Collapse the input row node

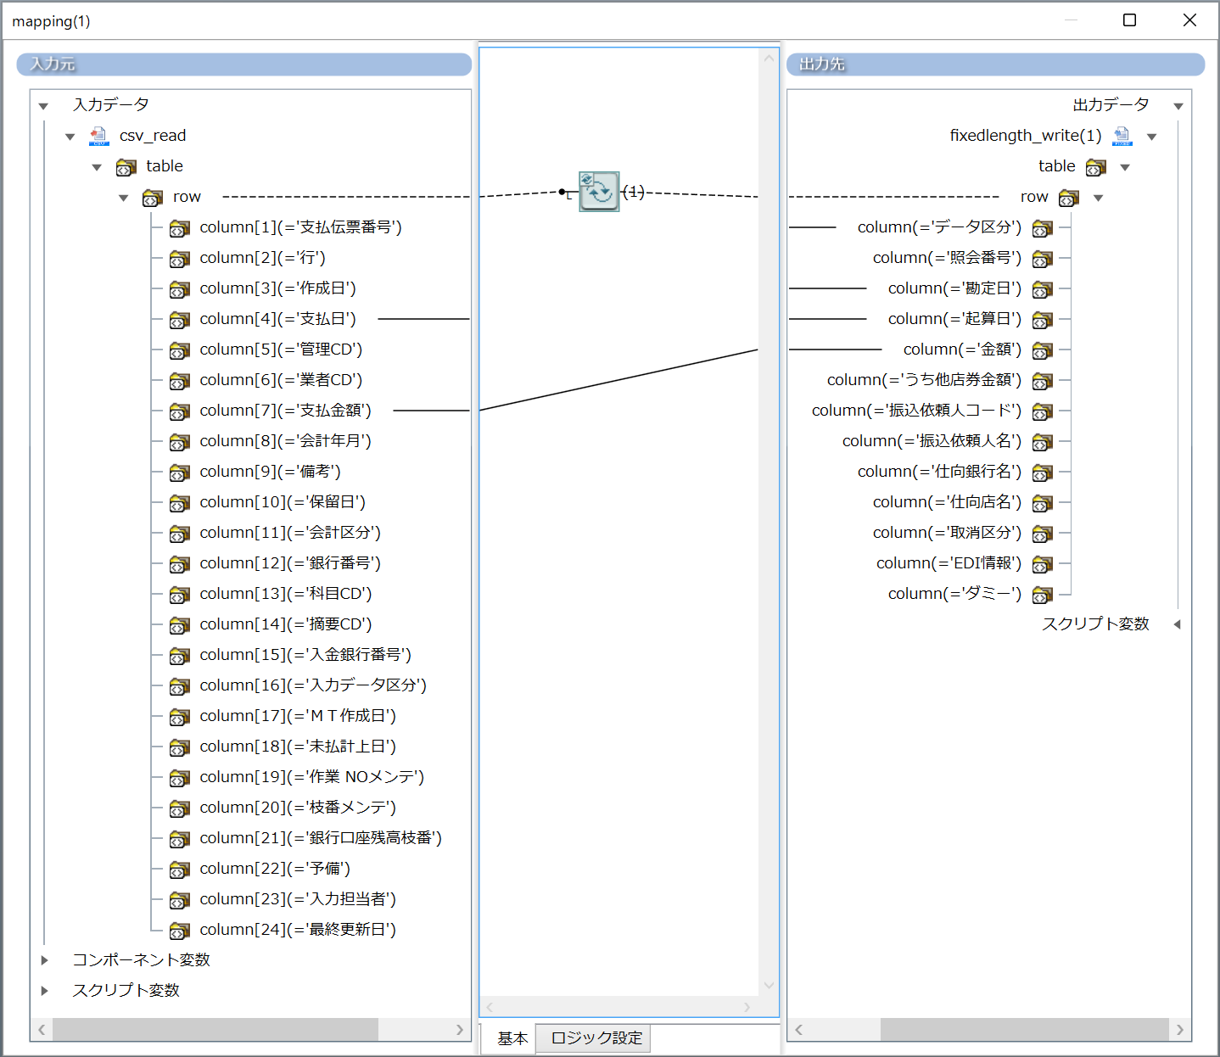tap(123, 198)
